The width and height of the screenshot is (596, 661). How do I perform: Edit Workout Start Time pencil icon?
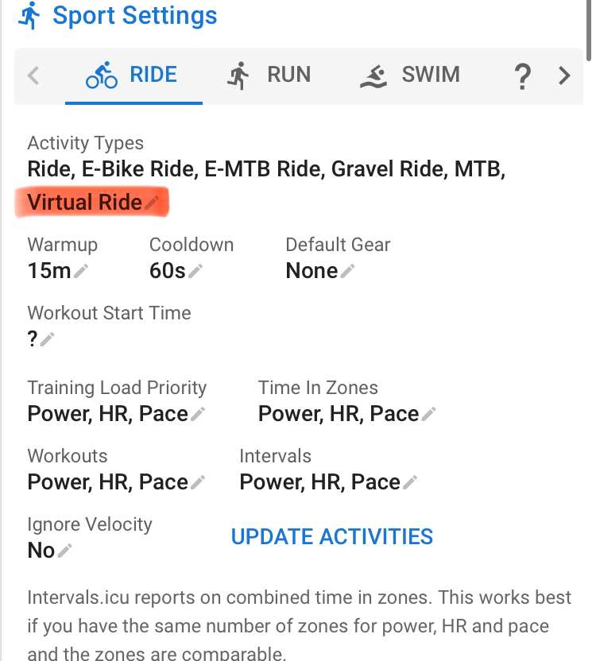tap(48, 340)
